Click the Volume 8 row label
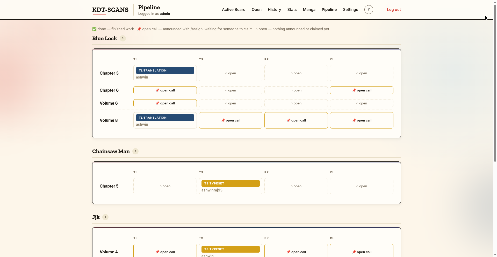This screenshot has width=497, height=257. point(109,120)
